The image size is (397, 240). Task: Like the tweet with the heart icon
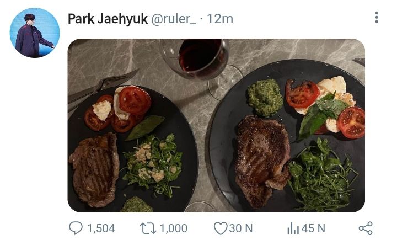[x=221, y=228]
